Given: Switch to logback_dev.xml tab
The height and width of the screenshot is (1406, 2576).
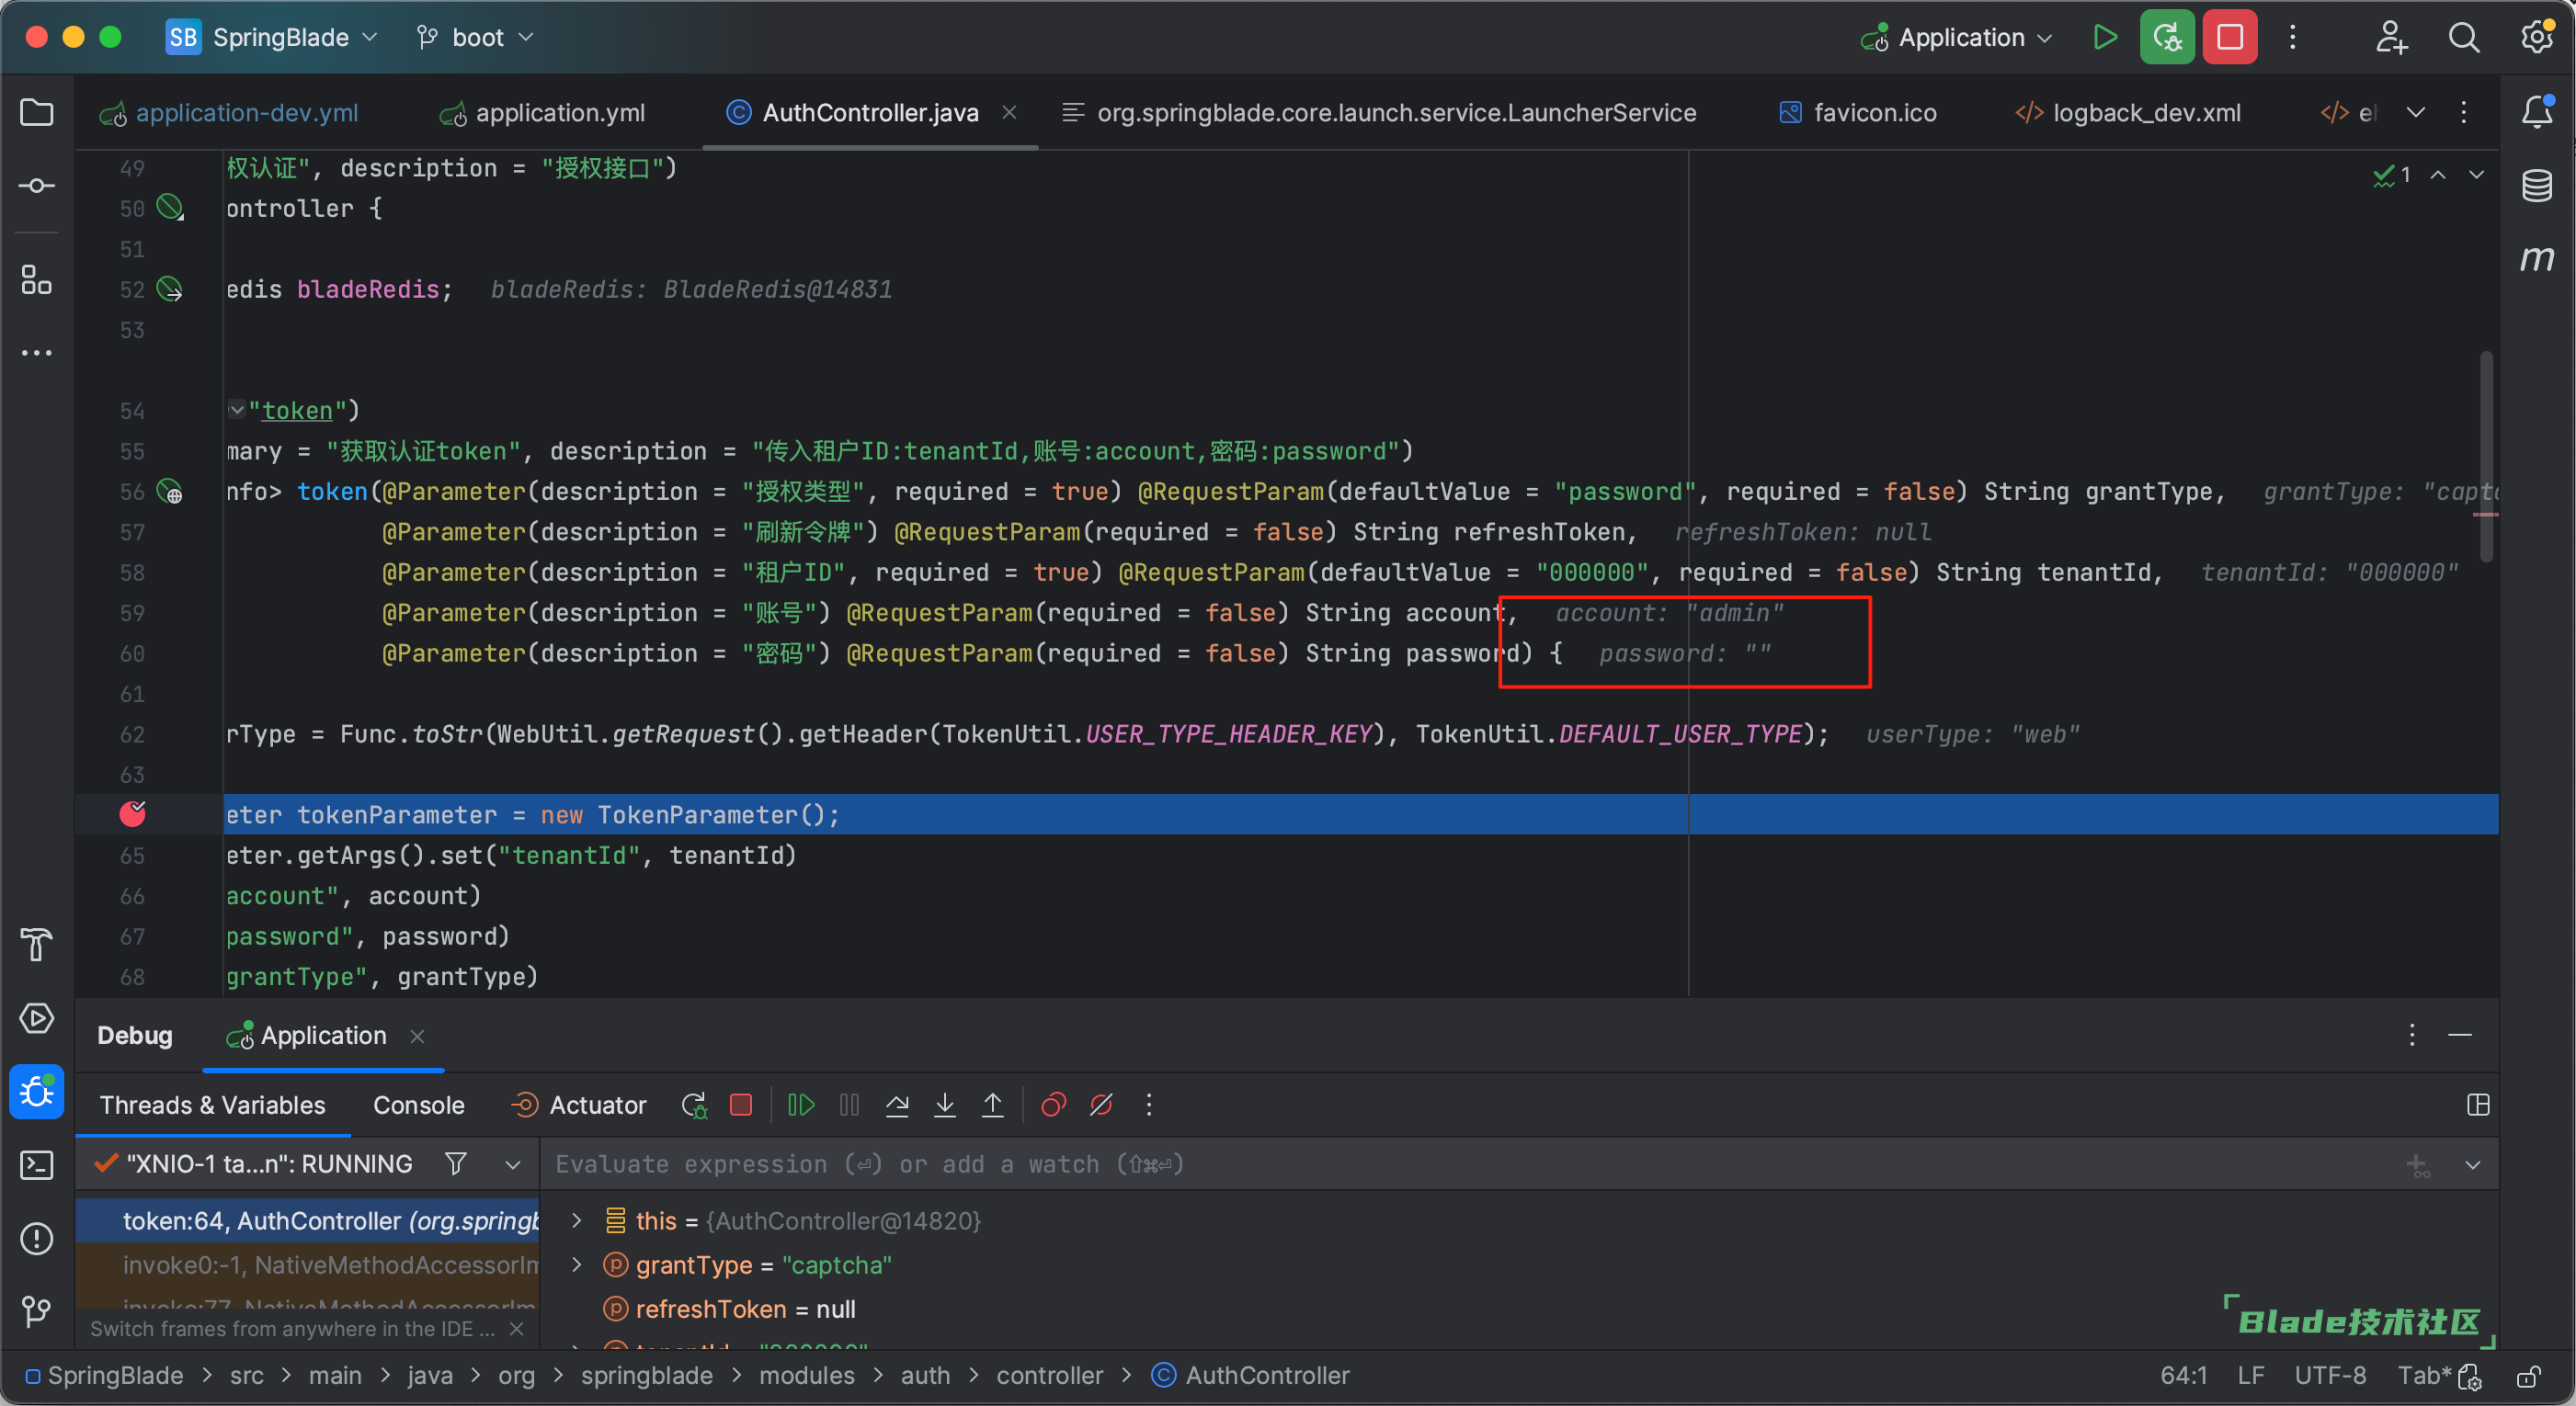Looking at the screenshot, I should [x=2128, y=113].
